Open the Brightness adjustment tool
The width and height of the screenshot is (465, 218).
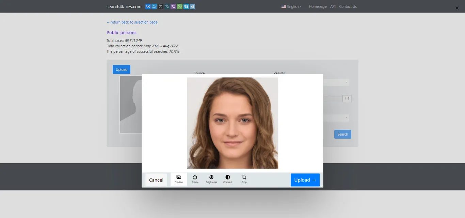coord(211,179)
